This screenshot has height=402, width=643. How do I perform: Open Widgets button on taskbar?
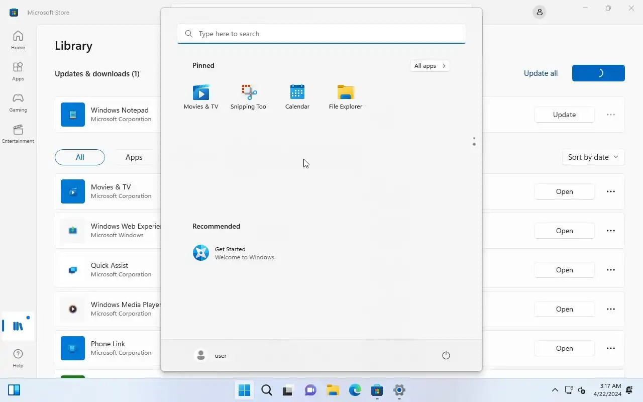[14, 390]
